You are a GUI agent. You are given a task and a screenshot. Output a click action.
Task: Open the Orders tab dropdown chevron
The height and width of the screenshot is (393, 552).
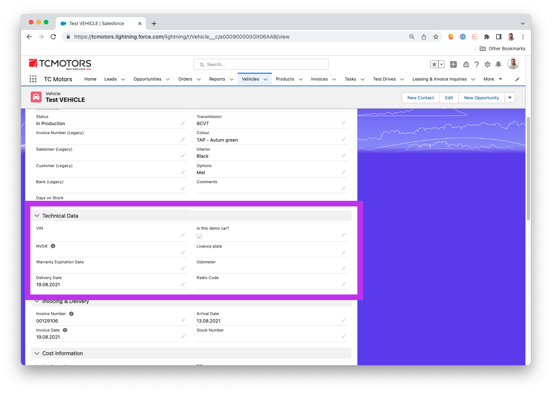(x=199, y=79)
